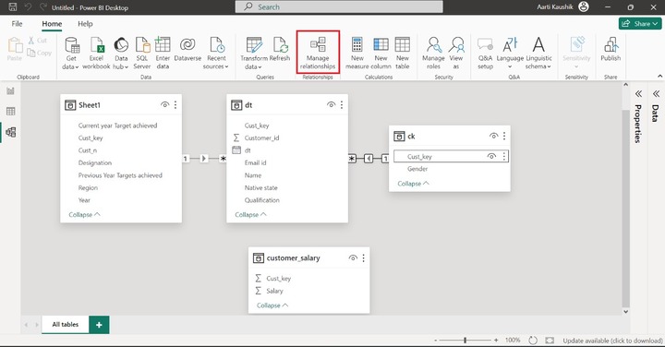Open Aarti Kaushik account profile
Screen dimensions: 665x347
(562, 6)
